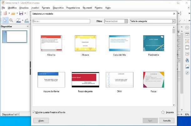
Task: Open sidebar settings gear icon
Action: 187,28
